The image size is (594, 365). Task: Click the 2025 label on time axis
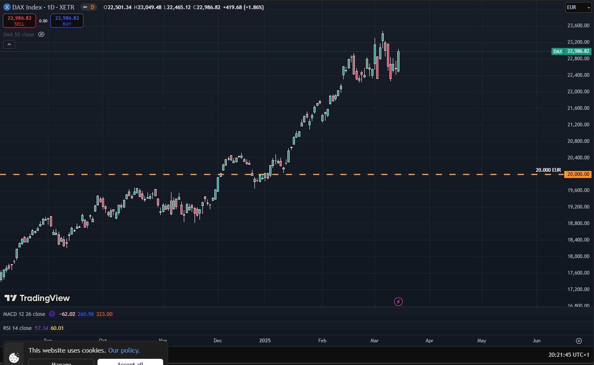(x=265, y=341)
